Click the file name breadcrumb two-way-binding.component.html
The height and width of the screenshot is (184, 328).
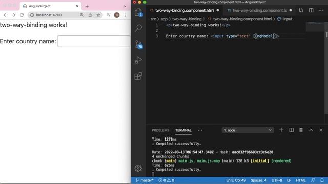(x=242, y=19)
